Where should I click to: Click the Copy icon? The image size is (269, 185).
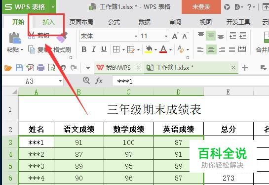[x=32, y=49]
